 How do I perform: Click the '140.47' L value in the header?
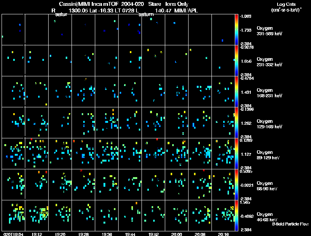coord(163,10)
